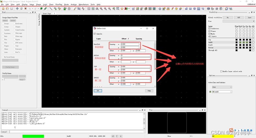256x138 pixels.
Task: Toggle the Conductors layer checkbox
Action: 210,29
